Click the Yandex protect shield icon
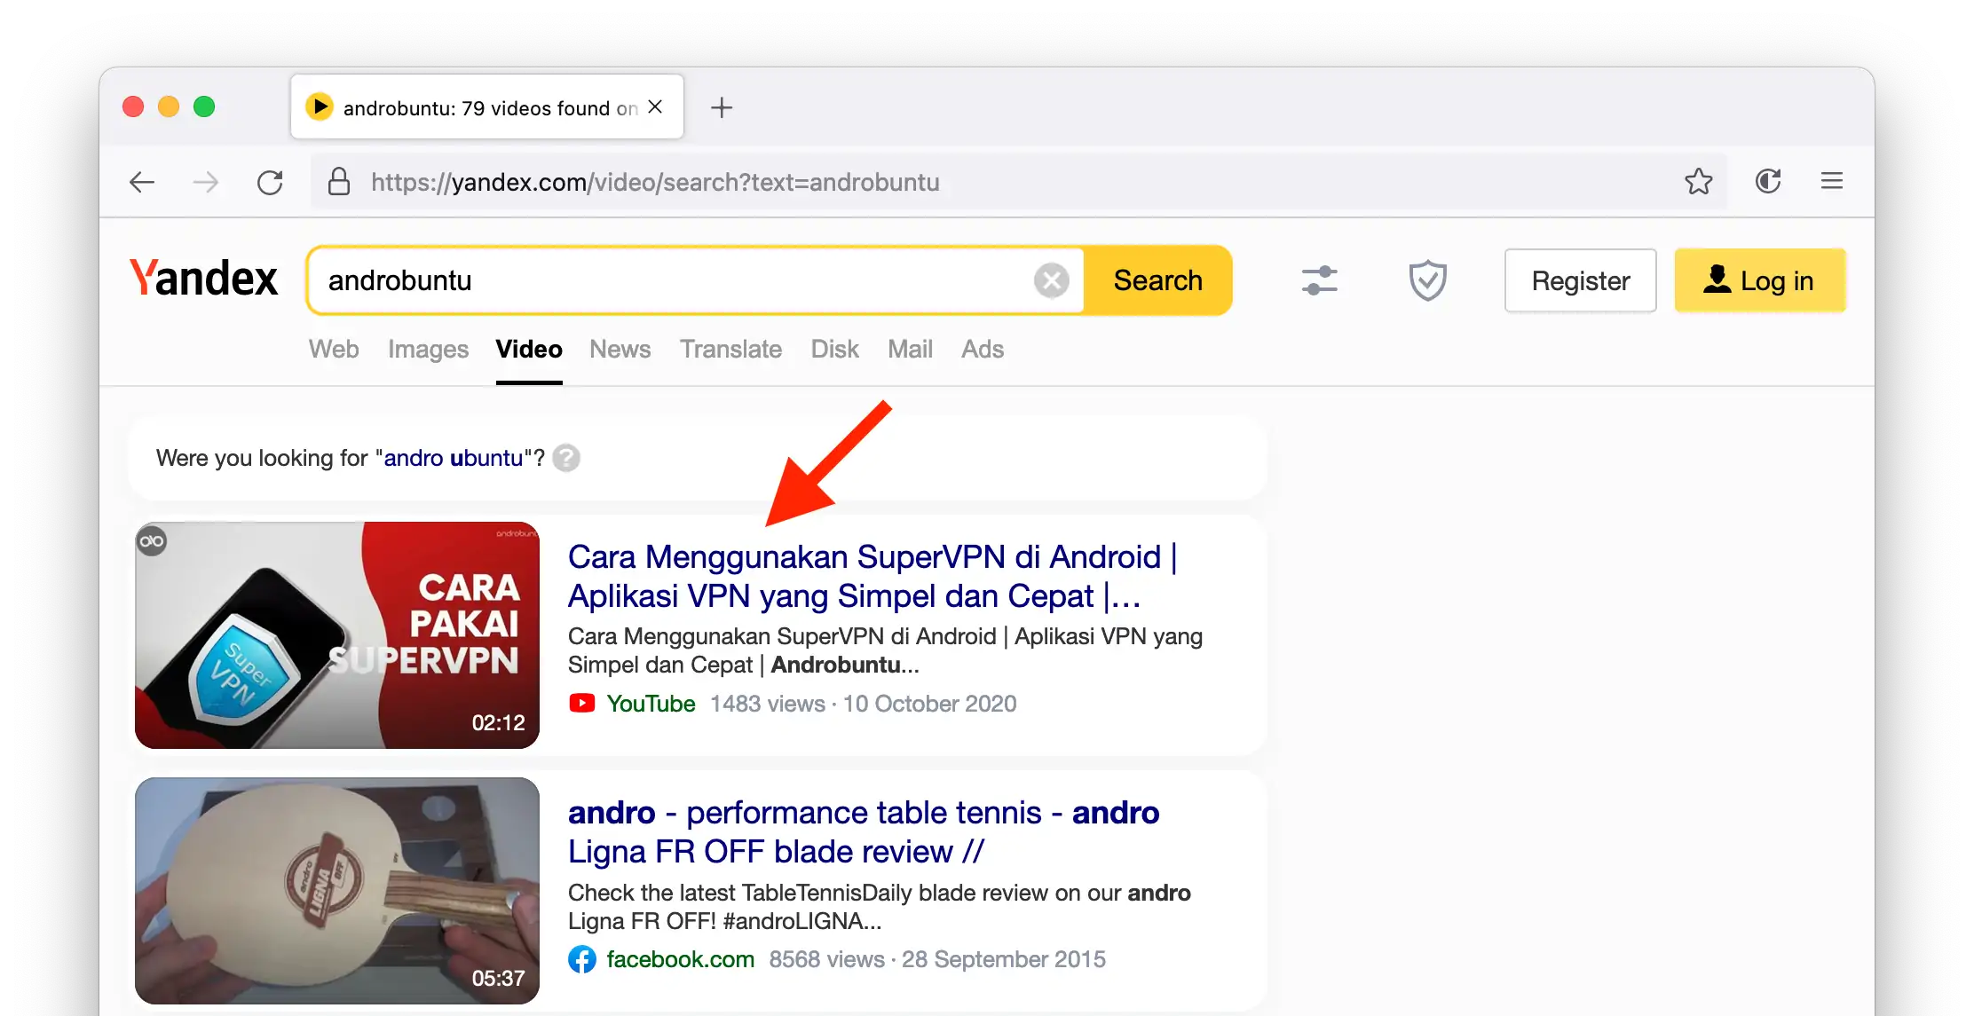 (1427, 280)
